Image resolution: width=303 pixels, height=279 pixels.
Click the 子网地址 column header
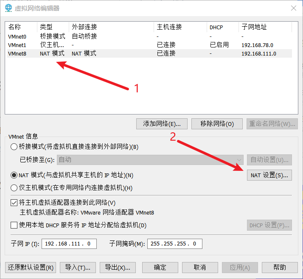click(x=265, y=27)
